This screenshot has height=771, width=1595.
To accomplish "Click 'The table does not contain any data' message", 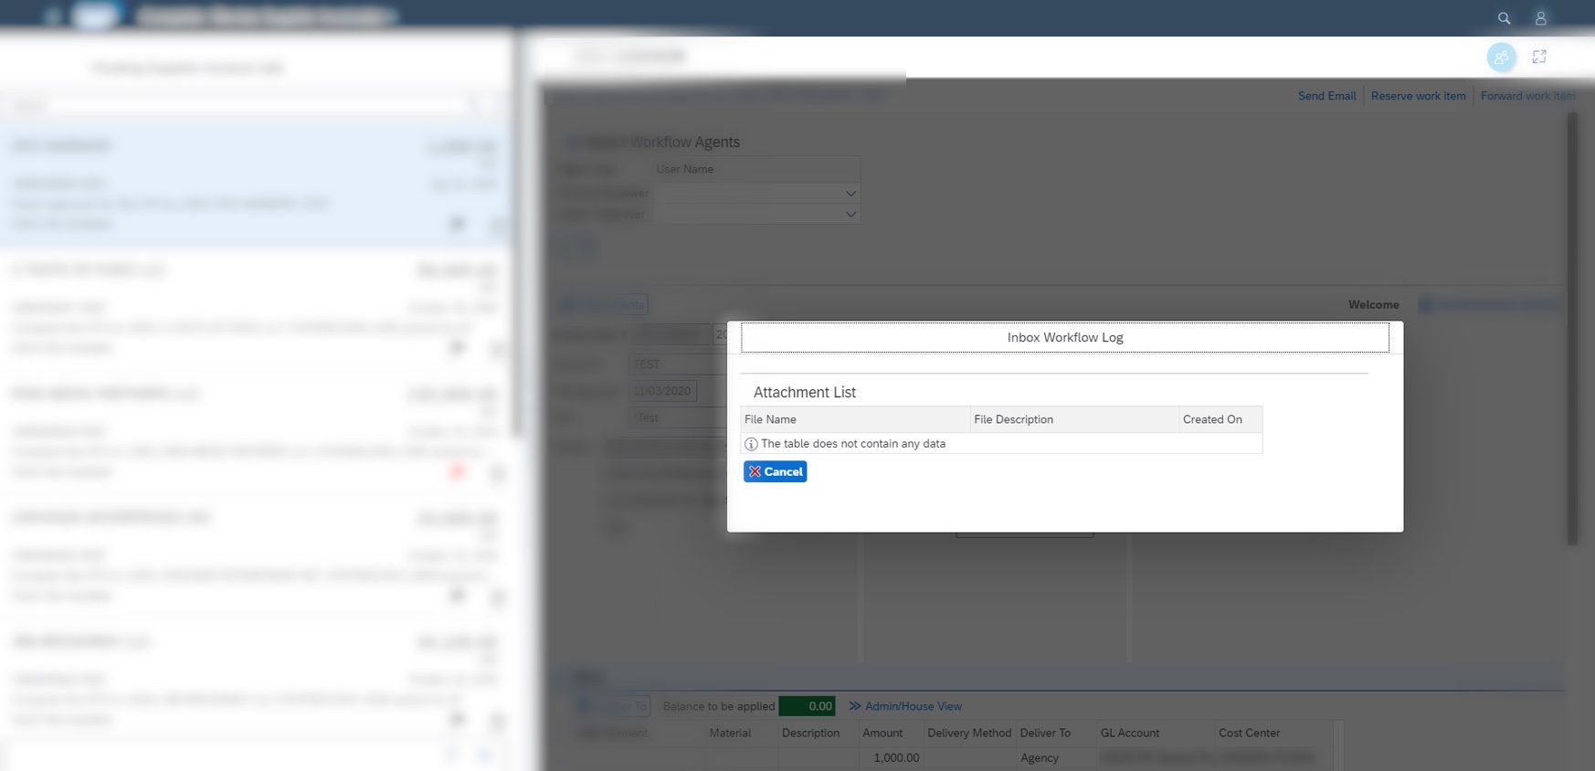I will 853,444.
